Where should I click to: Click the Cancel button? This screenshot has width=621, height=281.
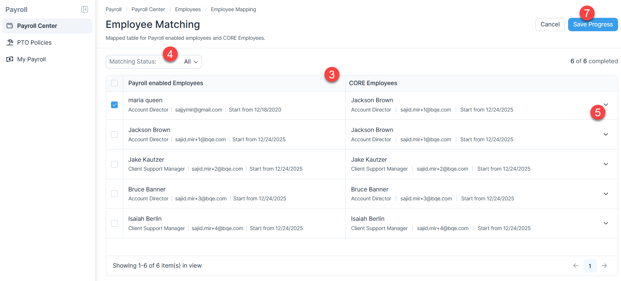click(x=550, y=25)
